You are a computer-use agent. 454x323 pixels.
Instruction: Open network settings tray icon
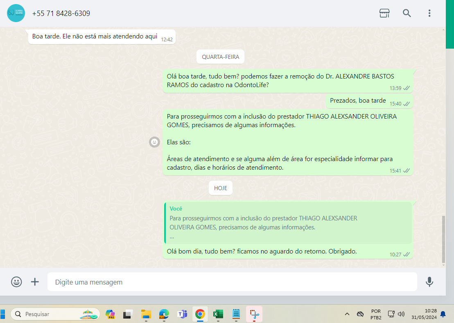391,314
